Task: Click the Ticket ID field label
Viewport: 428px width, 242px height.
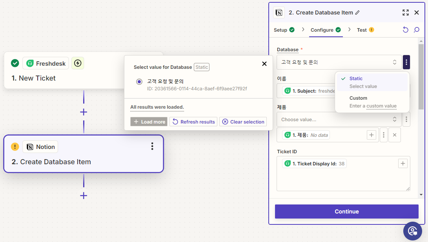Action: 287,151
